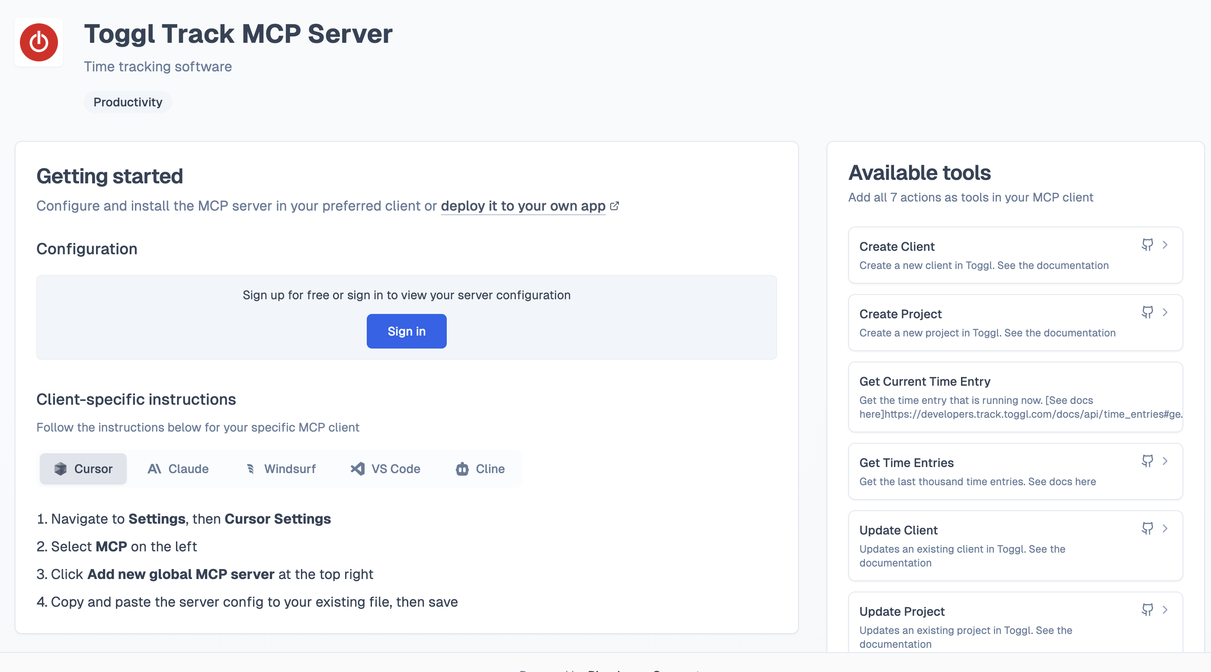1211x672 pixels.
Task: Follow the deploy it to your own app link
Action: click(523, 206)
